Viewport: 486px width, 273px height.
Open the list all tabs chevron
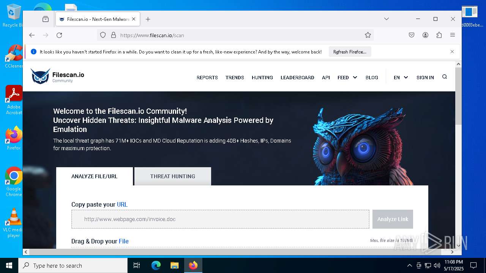(386, 19)
